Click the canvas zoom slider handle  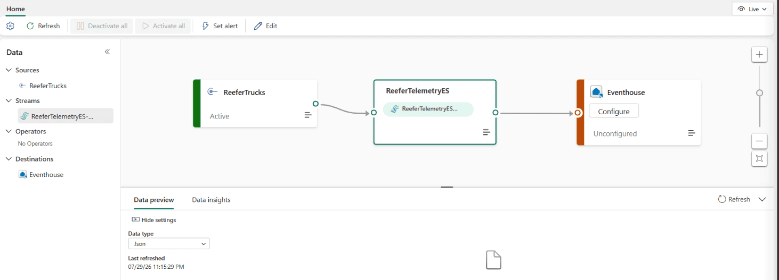tap(760, 92)
